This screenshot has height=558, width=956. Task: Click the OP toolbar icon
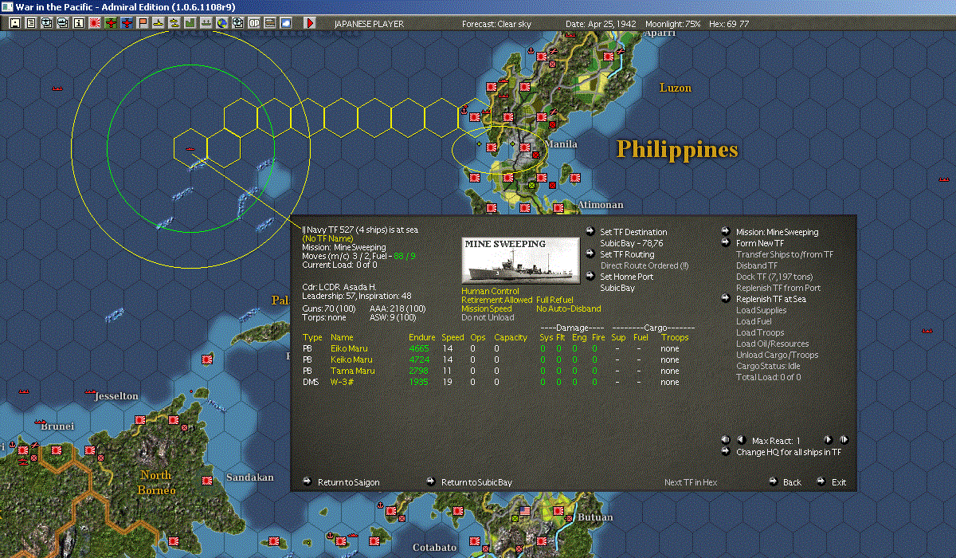253,23
